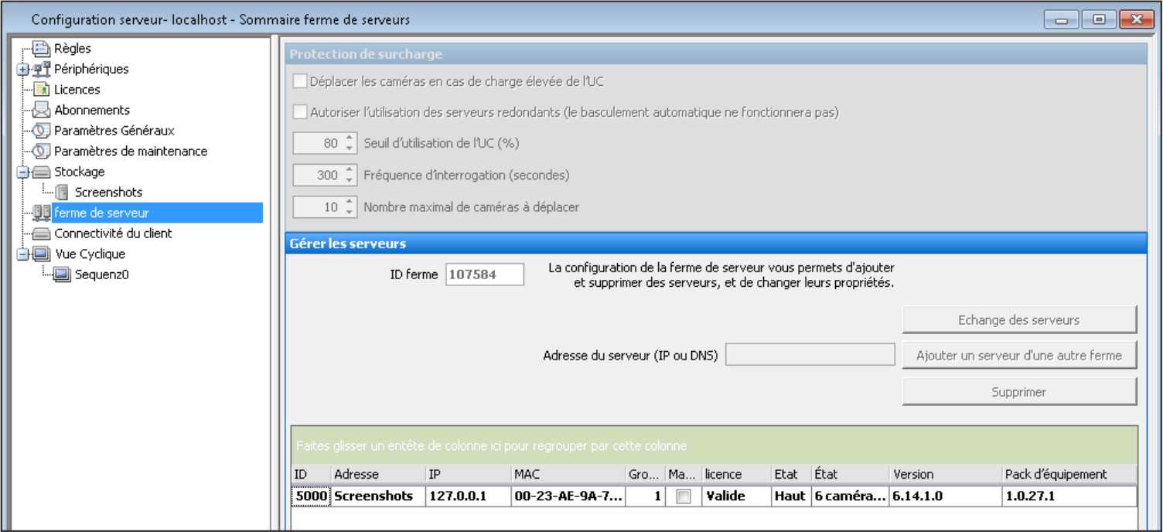1163x532 pixels.
Task: Click the Haut state cell
Action: pyautogui.click(x=790, y=496)
